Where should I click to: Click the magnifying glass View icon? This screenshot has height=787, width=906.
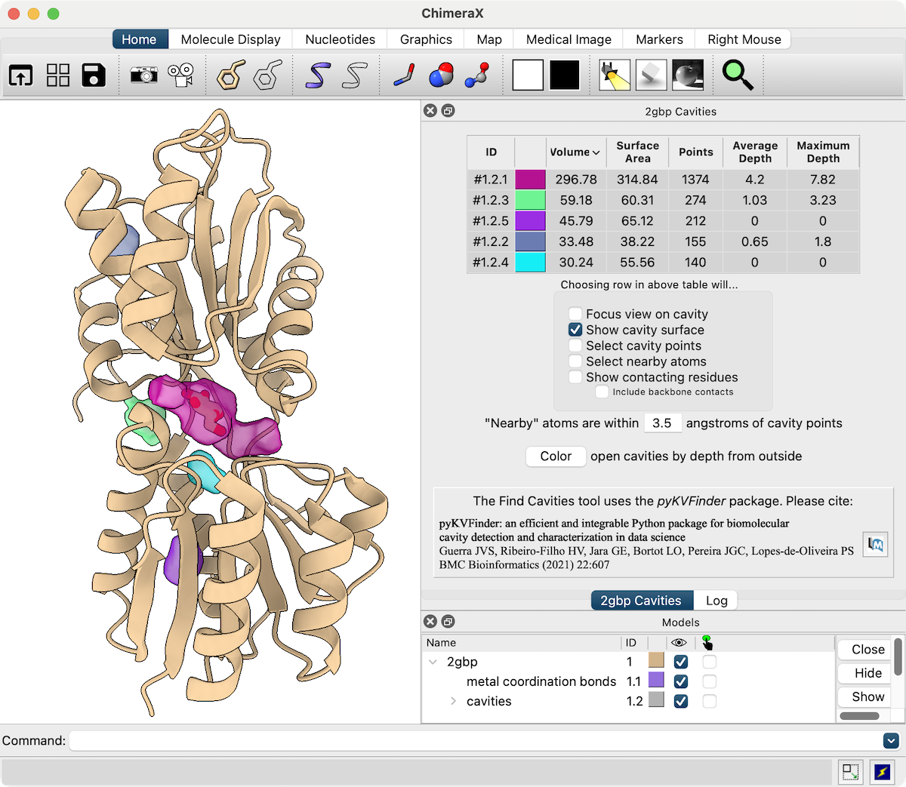pos(738,75)
